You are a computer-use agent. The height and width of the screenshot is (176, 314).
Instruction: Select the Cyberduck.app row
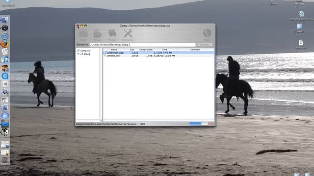point(158,53)
